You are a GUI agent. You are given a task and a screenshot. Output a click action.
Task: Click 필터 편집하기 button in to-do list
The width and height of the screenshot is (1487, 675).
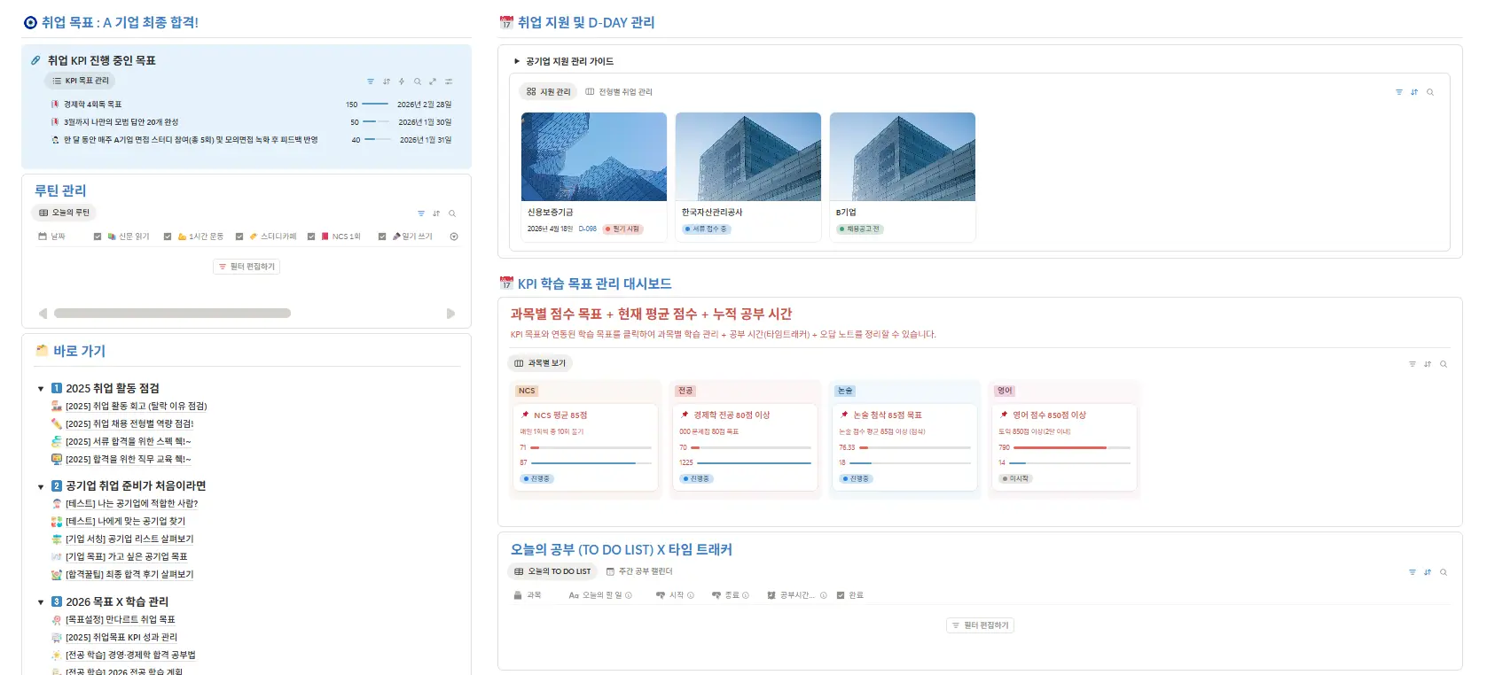pos(980,625)
